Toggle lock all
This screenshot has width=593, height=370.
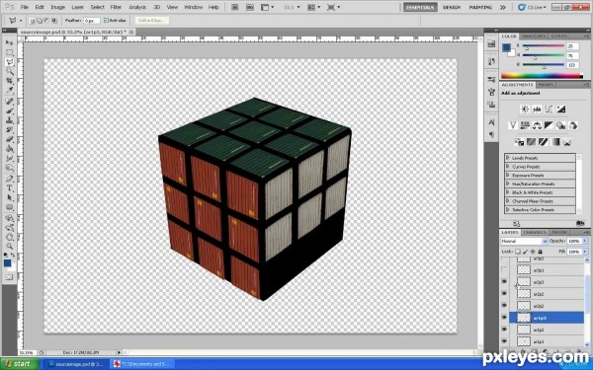click(540, 252)
